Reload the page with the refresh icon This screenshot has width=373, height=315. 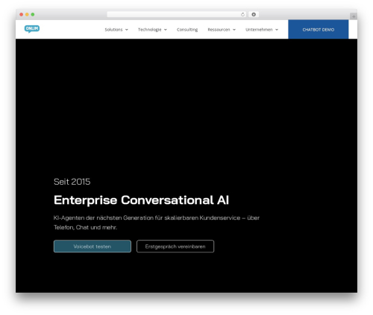242,15
